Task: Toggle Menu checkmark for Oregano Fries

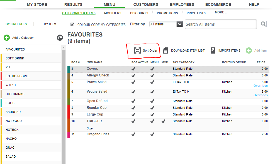Action: (x=152, y=134)
